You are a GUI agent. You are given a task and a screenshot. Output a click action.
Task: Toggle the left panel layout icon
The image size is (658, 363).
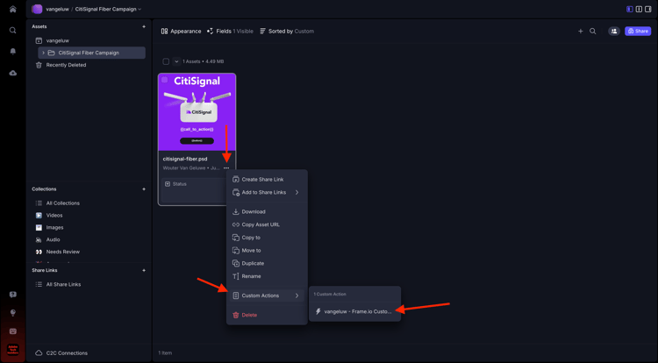(x=629, y=10)
